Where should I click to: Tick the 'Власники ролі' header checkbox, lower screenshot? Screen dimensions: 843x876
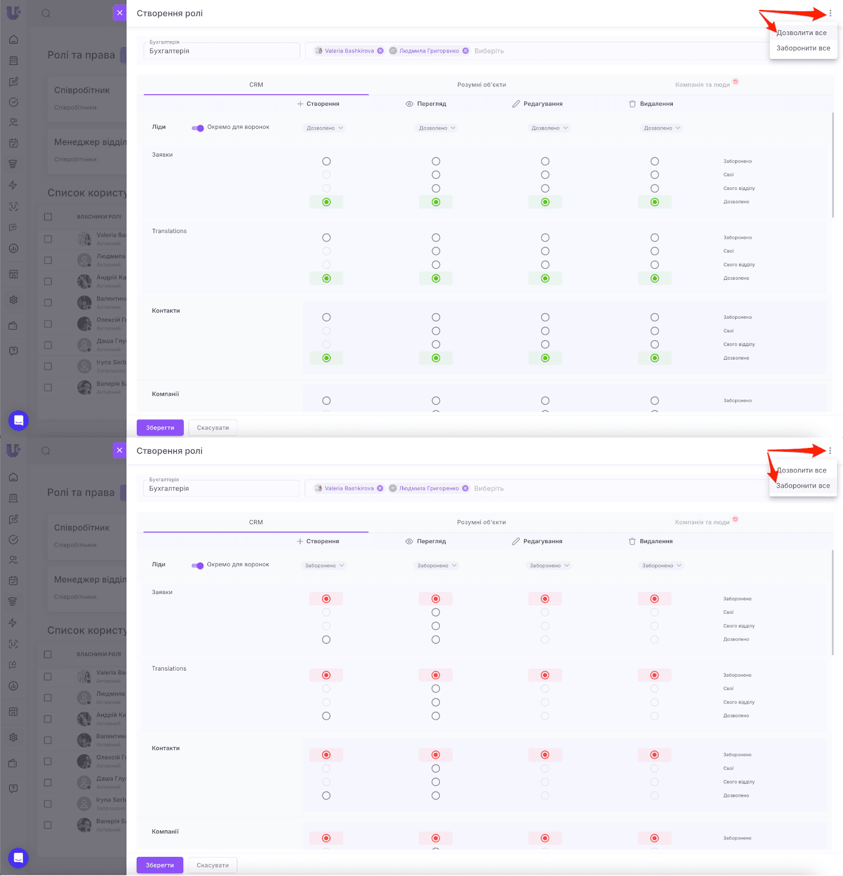(48, 654)
